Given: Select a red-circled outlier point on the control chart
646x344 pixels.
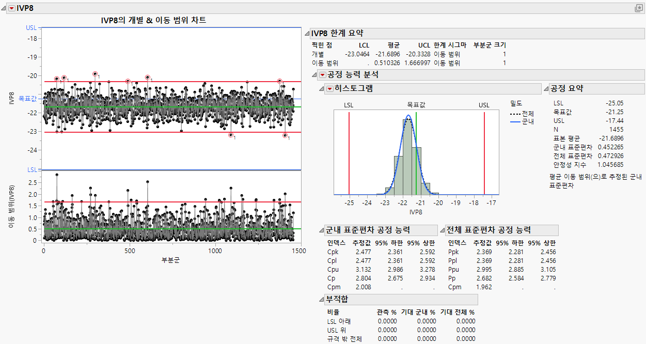Looking at the screenshot, I should [x=56, y=79].
